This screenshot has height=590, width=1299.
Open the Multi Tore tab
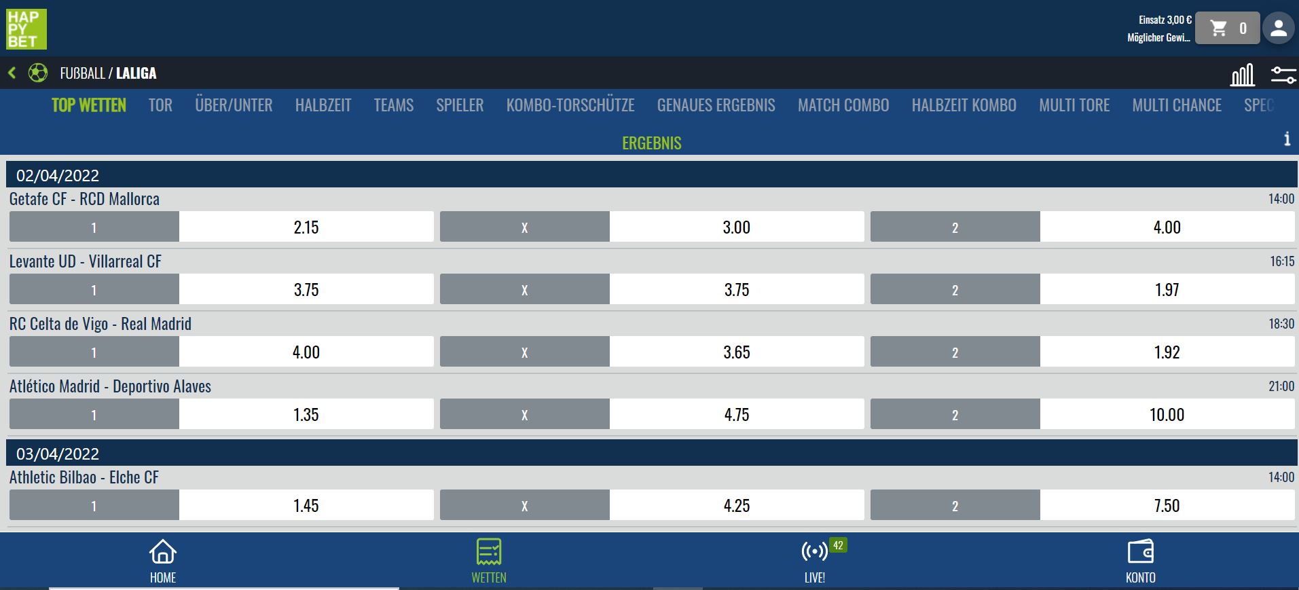[1074, 105]
